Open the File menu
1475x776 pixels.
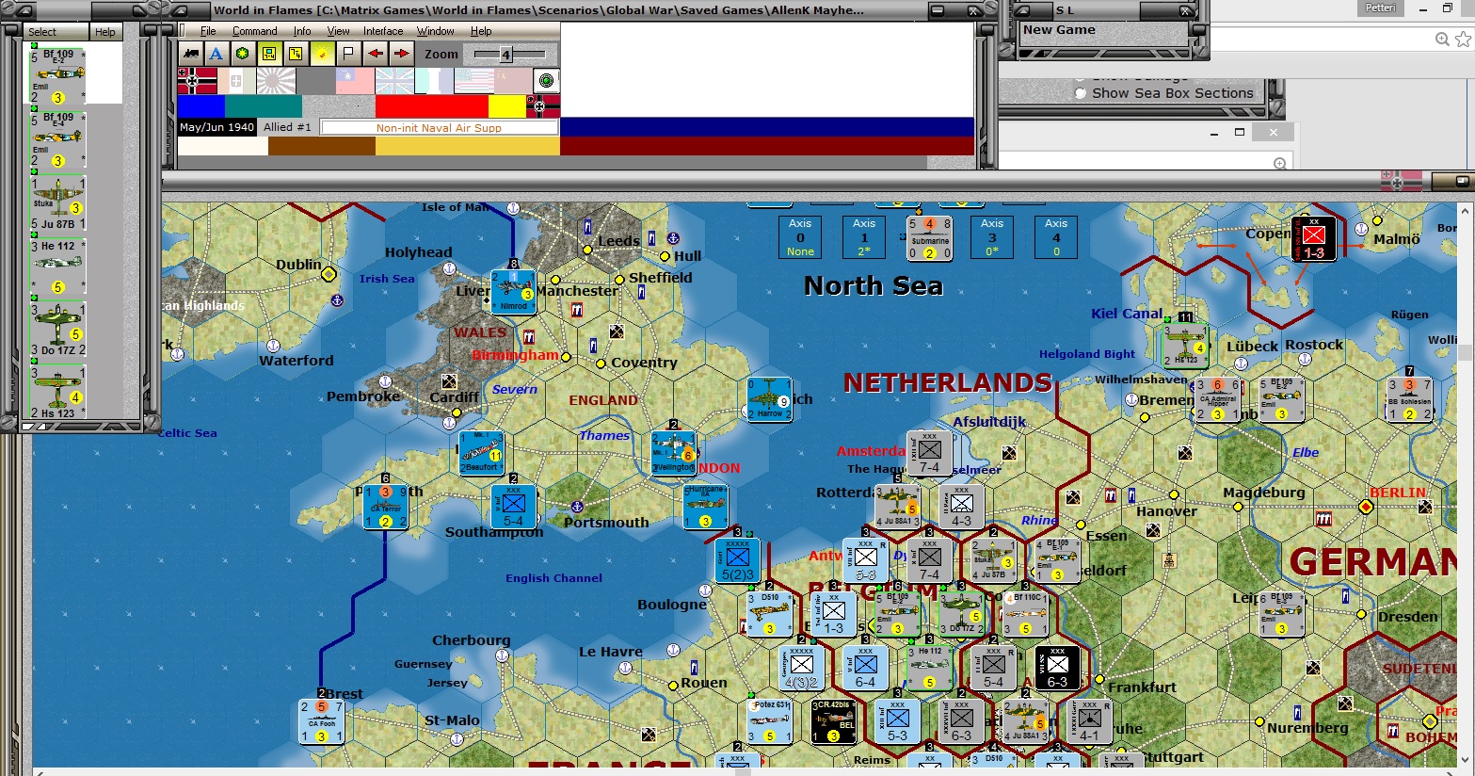(208, 31)
